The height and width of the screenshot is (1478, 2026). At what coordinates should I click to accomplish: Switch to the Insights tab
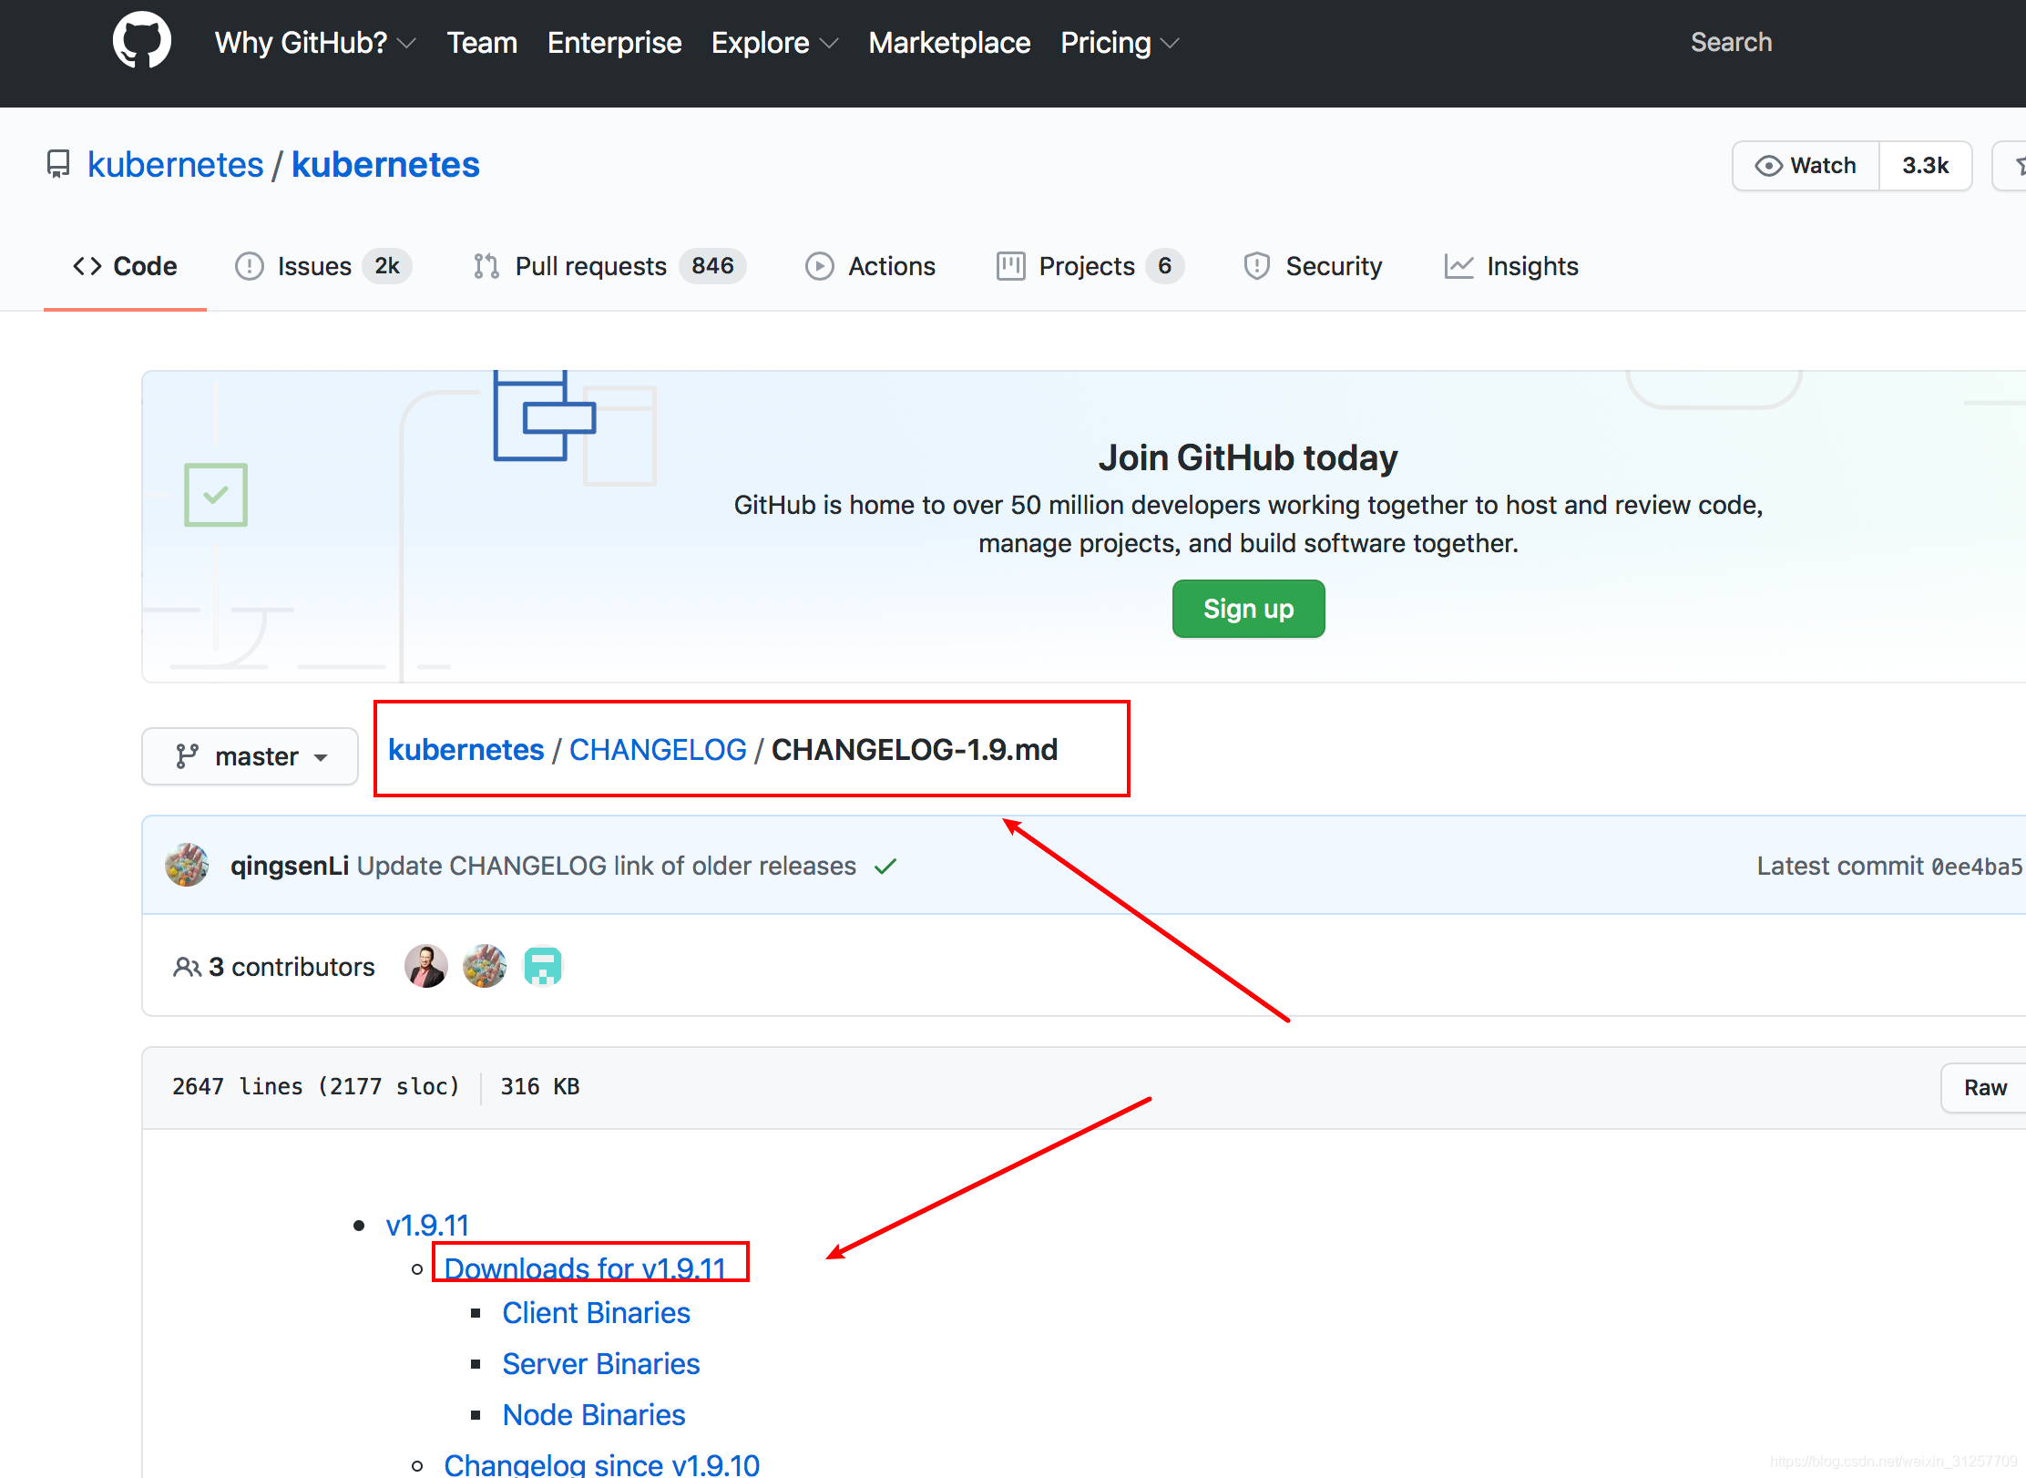pyautogui.click(x=1511, y=266)
